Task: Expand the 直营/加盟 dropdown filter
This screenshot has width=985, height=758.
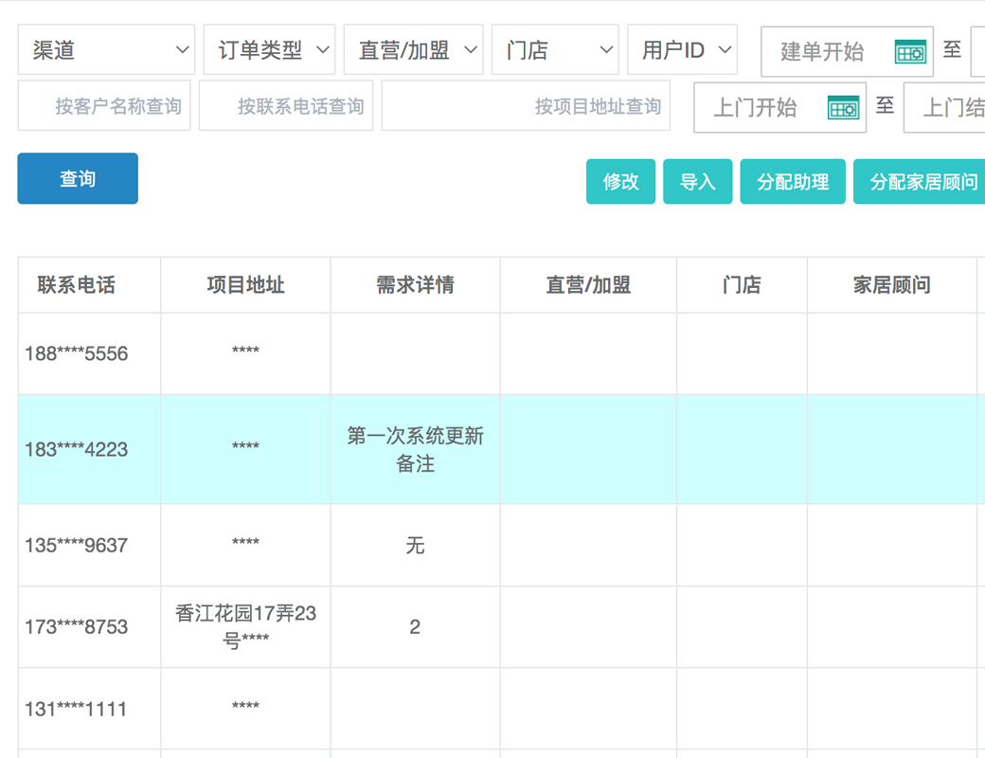Action: (x=413, y=50)
